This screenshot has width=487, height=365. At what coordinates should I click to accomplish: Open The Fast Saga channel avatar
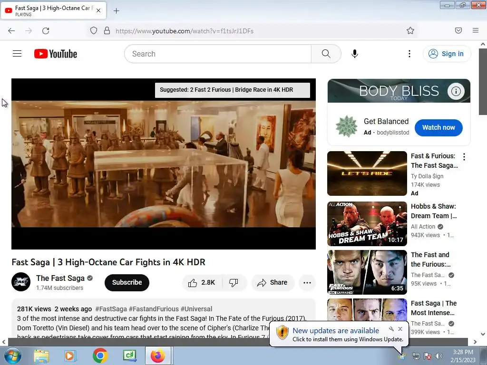point(21,282)
